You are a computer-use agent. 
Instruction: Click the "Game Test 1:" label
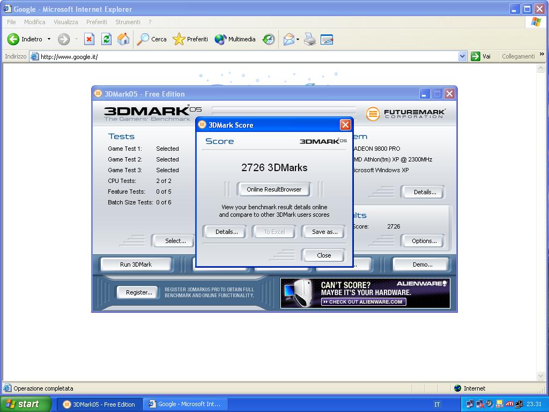pyautogui.click(x=125, y=149)
